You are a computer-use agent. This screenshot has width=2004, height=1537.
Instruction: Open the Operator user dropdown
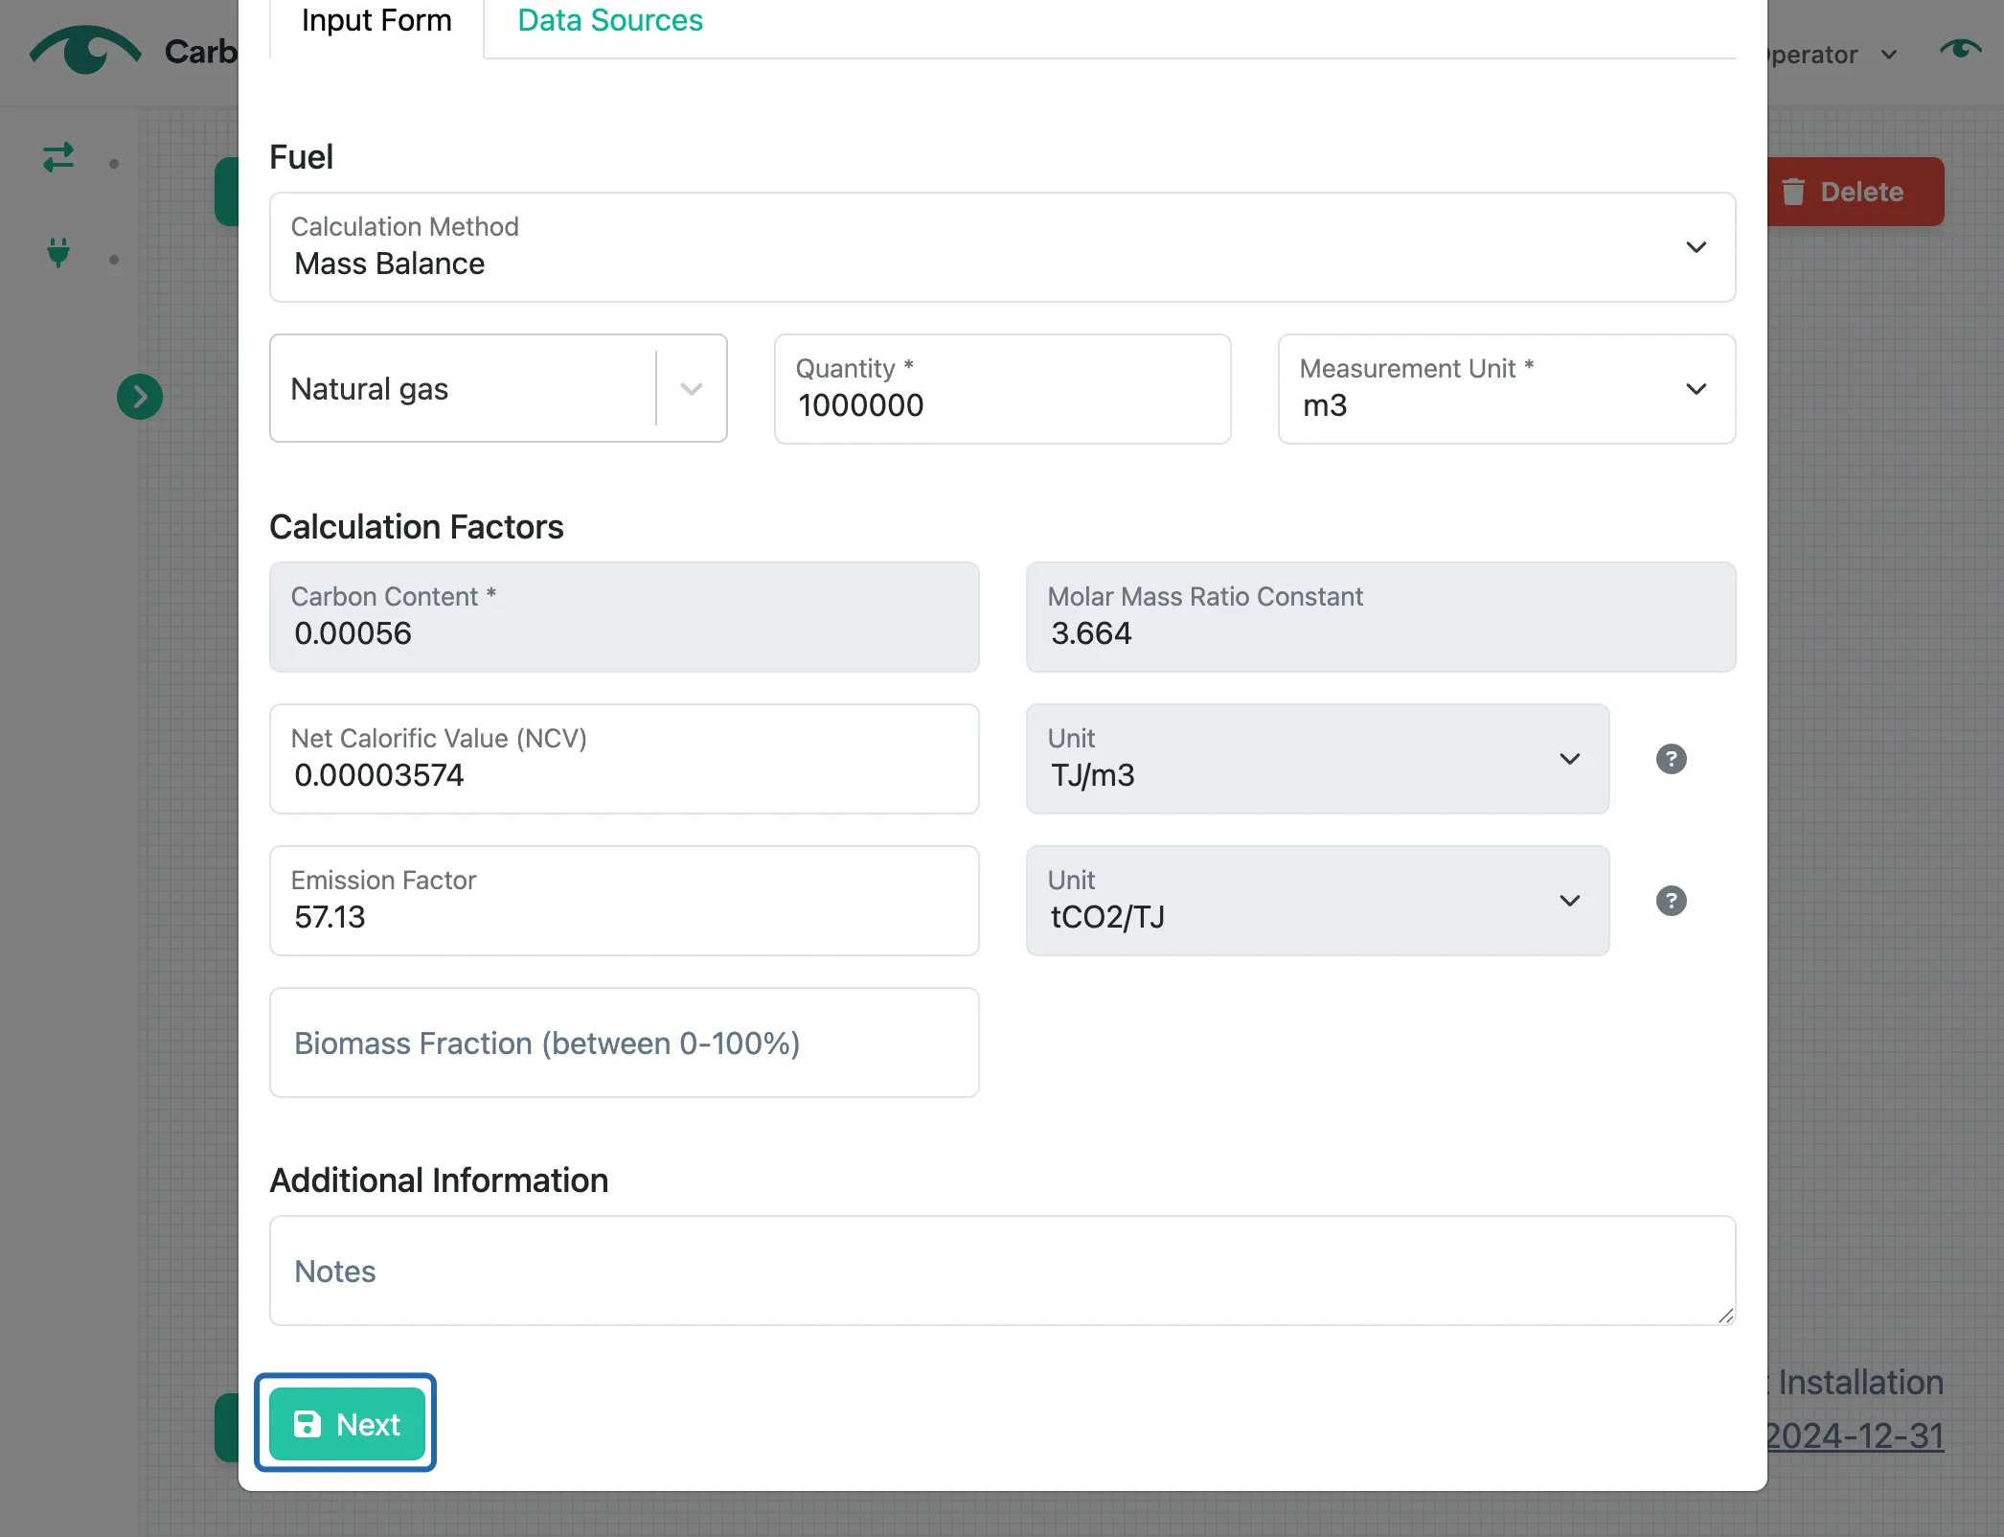(x=1832, y=55)
